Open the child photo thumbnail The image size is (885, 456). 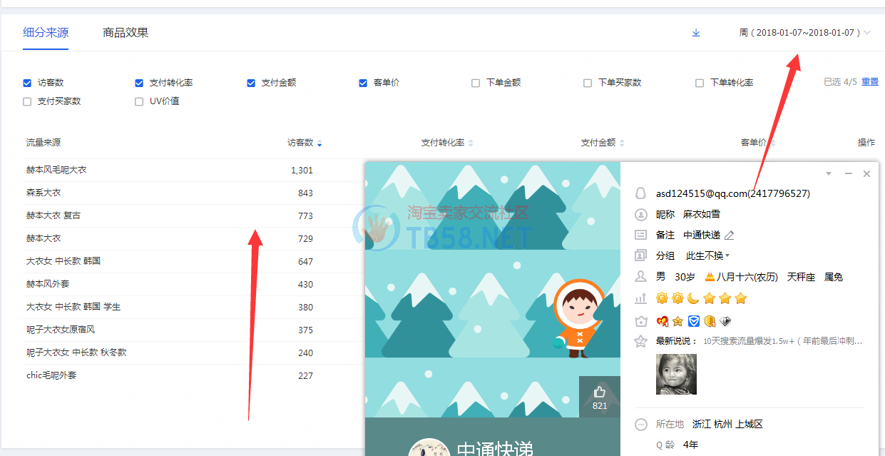[x=676, y=374]
